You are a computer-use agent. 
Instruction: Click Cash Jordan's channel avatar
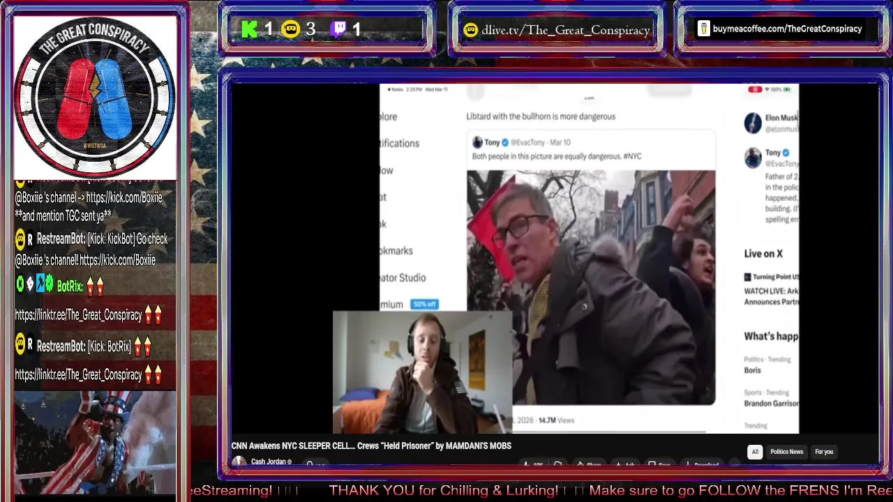pyautogui.click(x=239, y=462)
